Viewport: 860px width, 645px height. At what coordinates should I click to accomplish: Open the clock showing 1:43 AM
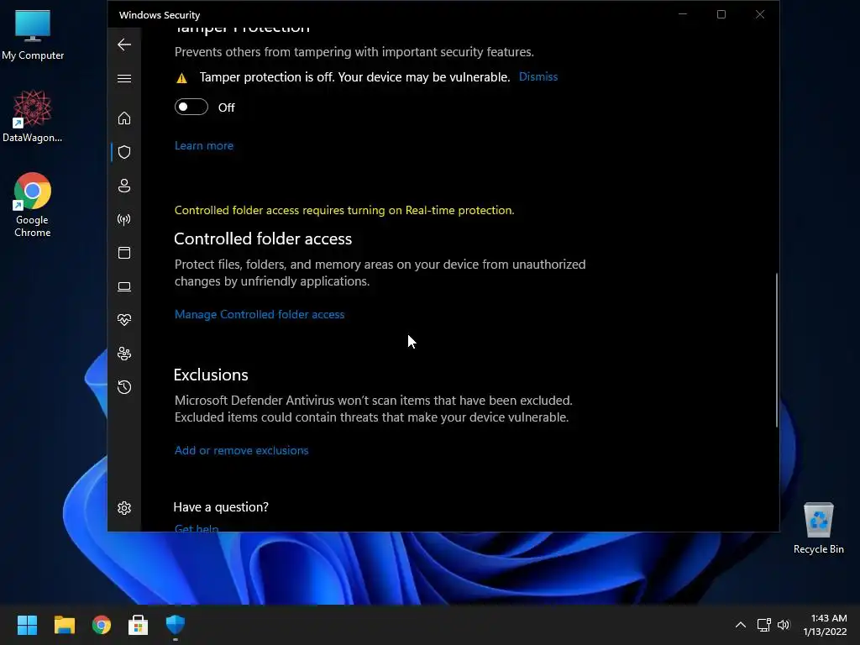[825, 625]
